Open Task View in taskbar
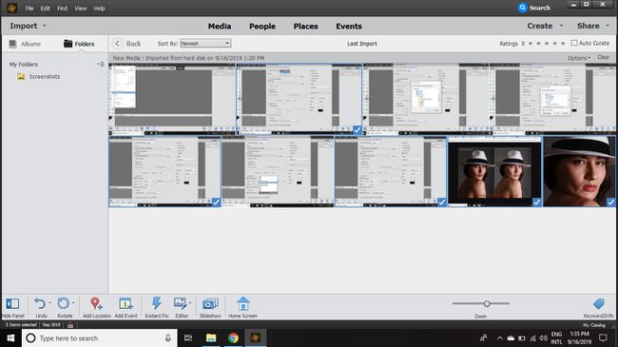 point(188,337)
